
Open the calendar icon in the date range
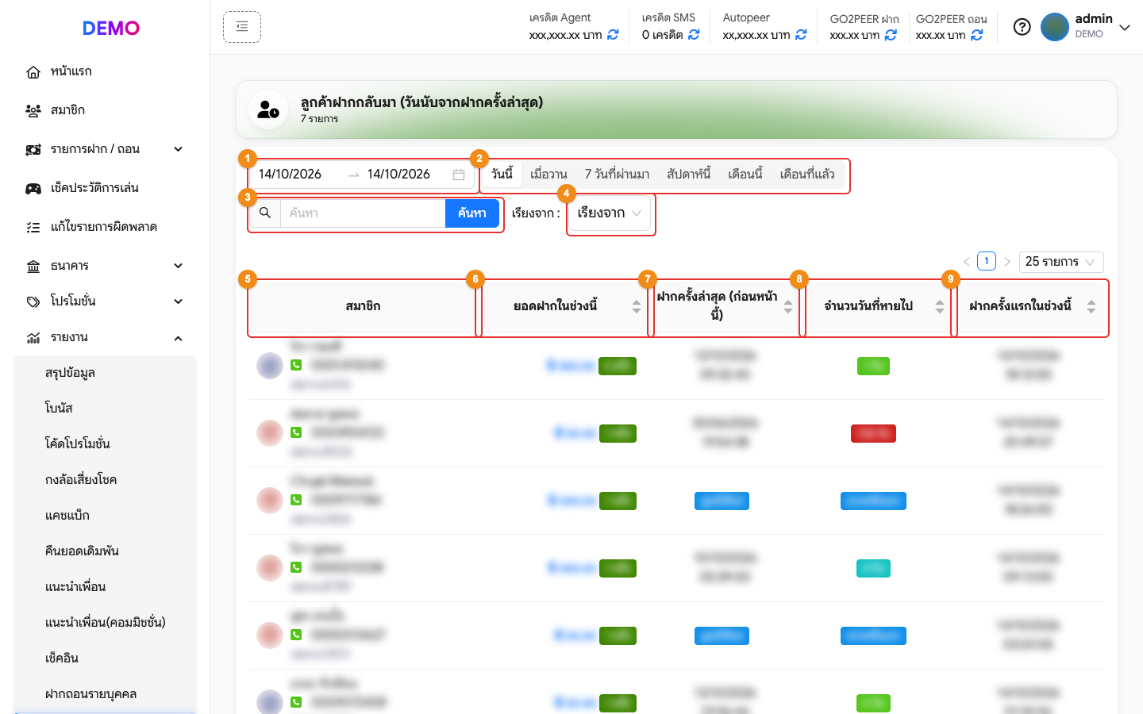pyautogui.click(x=459, y=175)
